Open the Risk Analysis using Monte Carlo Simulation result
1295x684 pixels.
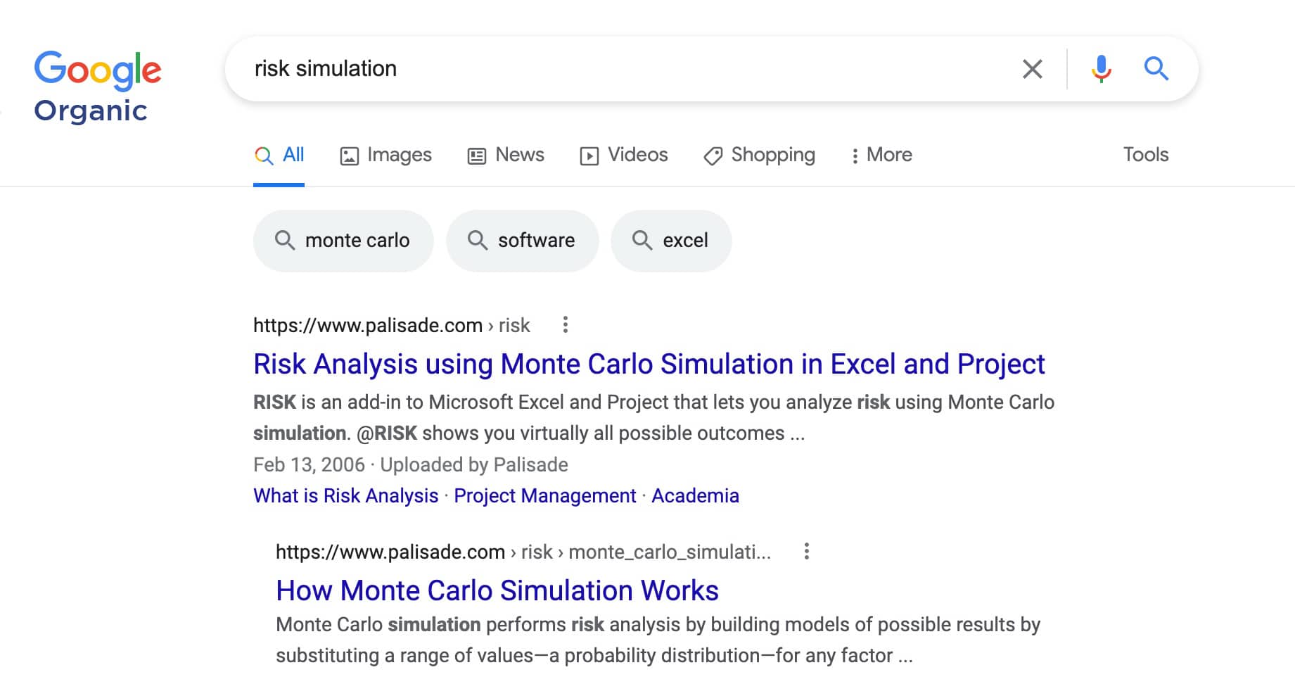click(x=648, y=365)
